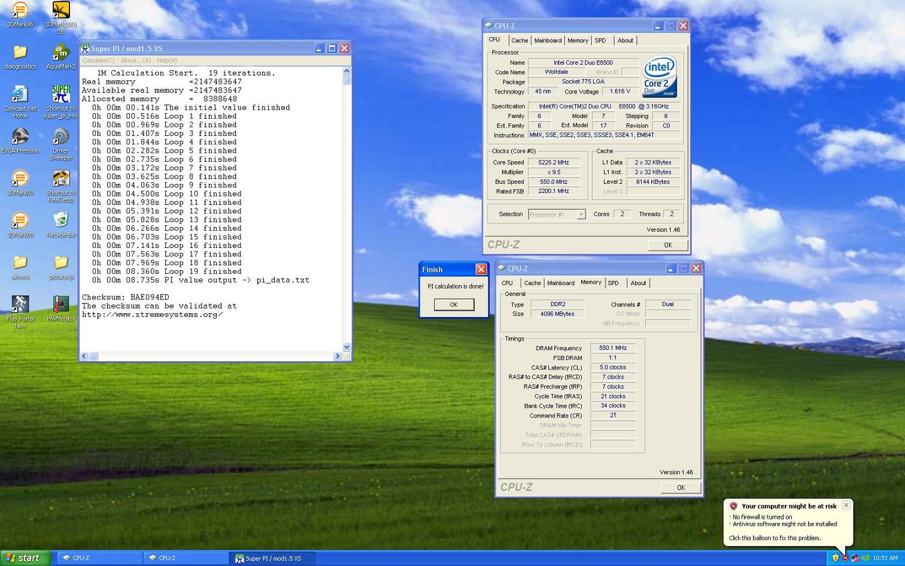Click CAS# Latency 5.0 clocks value
Viewport: 905px width, 566px height.
(x=613, y=368)
